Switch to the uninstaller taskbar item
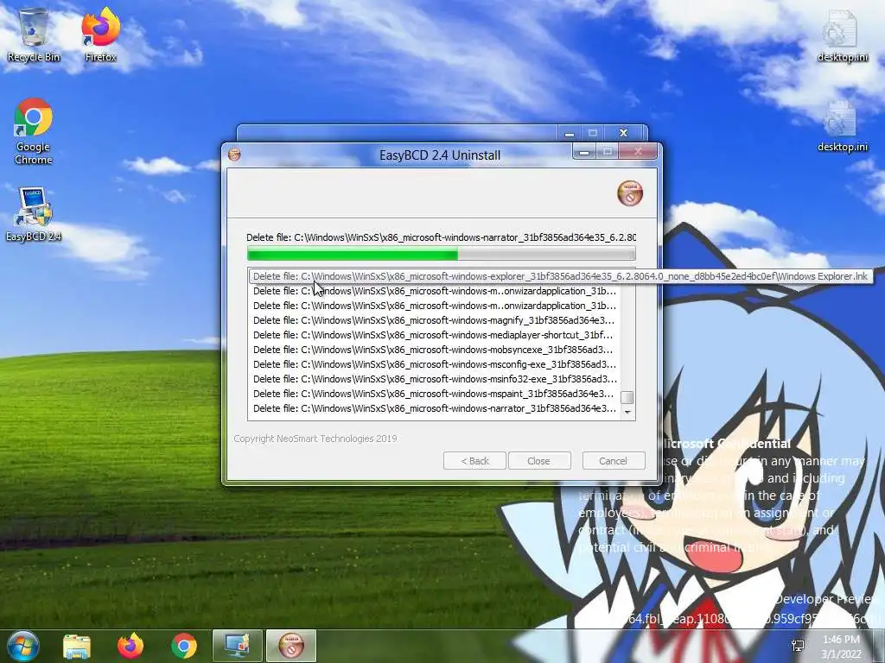The image size is (885, 663). click(291, 646)
